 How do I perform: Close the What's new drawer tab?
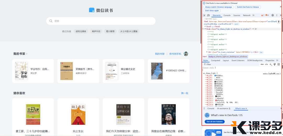tap(246, 108)
